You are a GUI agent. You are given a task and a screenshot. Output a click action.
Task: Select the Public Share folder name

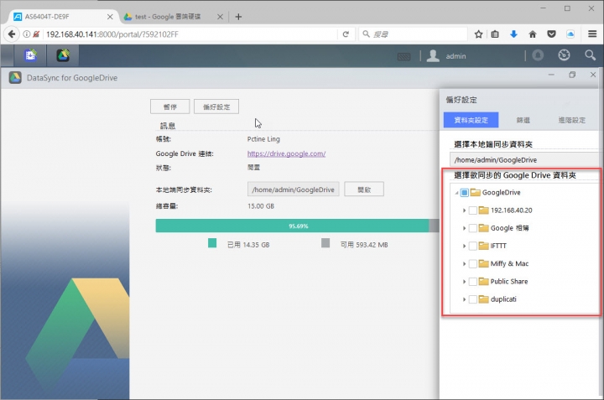[509, 282]
